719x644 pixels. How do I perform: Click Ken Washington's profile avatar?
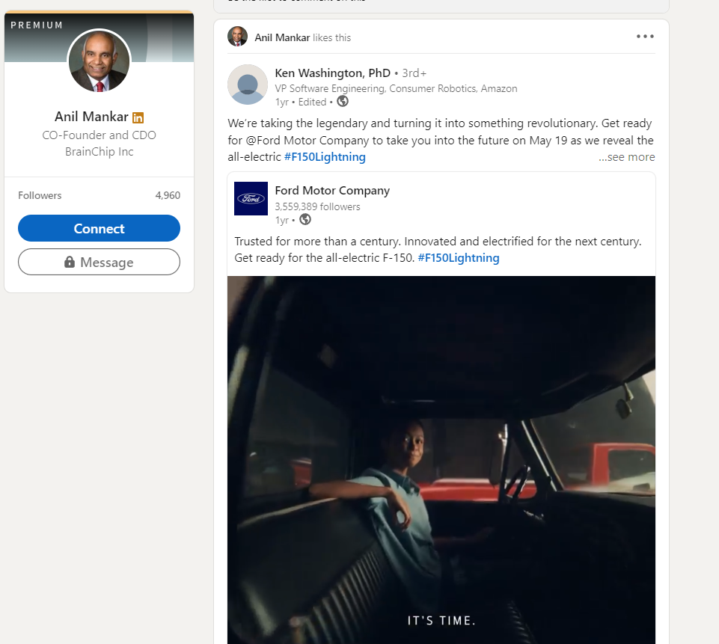[248, 85]
